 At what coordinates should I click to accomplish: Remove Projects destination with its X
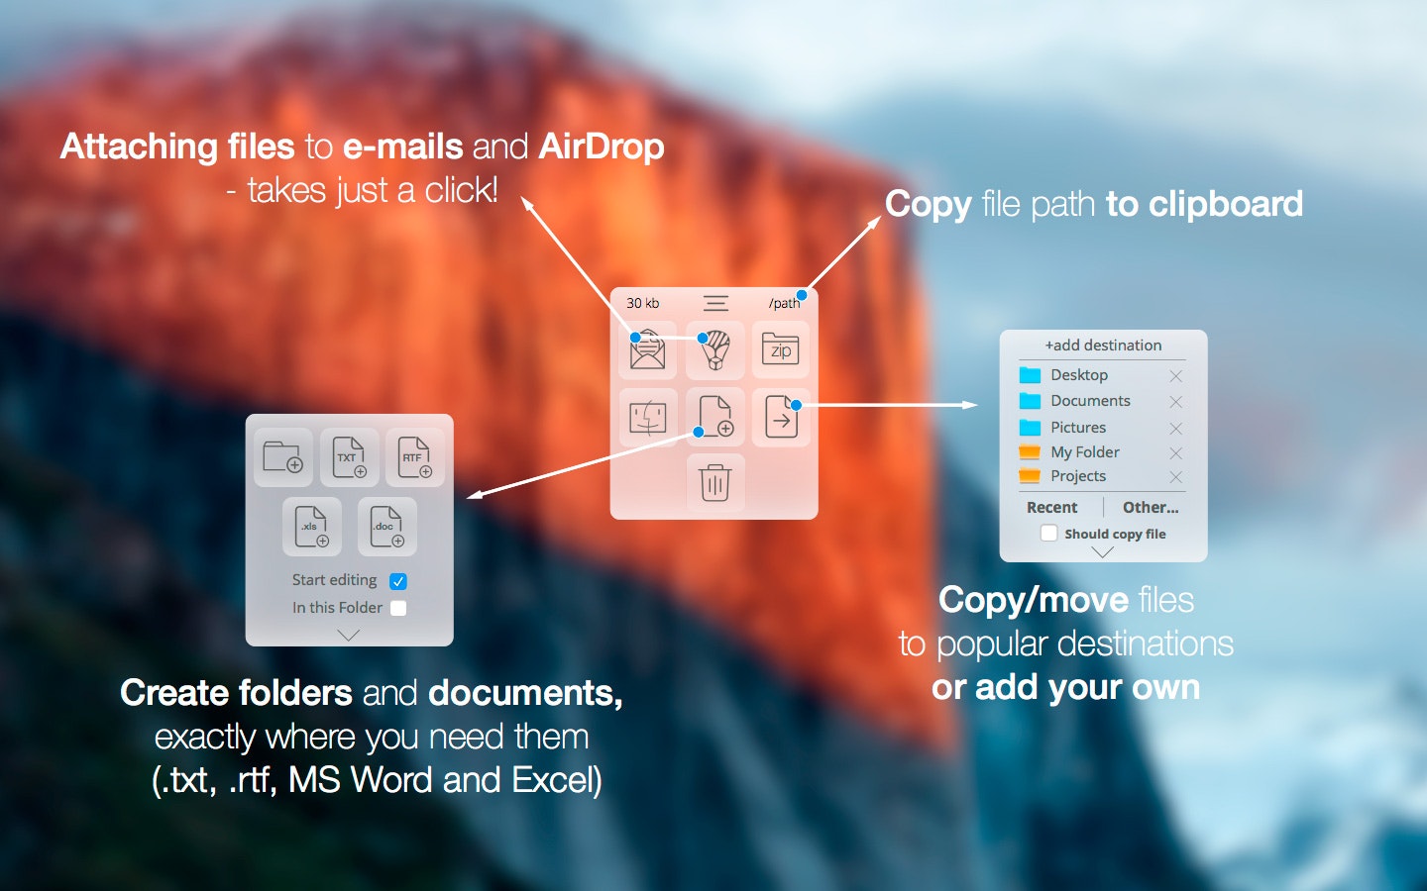click(x=1176, y=477)
